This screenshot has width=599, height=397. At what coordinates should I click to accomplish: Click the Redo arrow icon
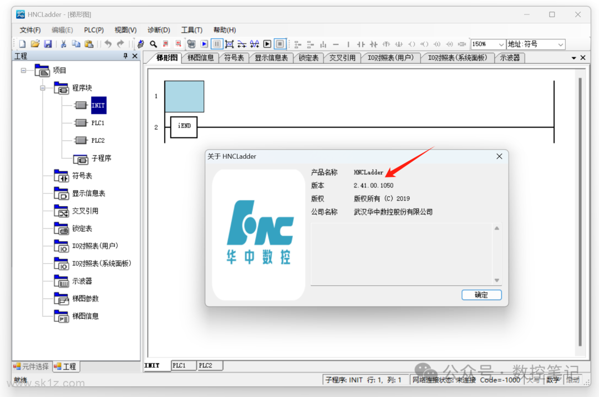[x=120, y=44]
